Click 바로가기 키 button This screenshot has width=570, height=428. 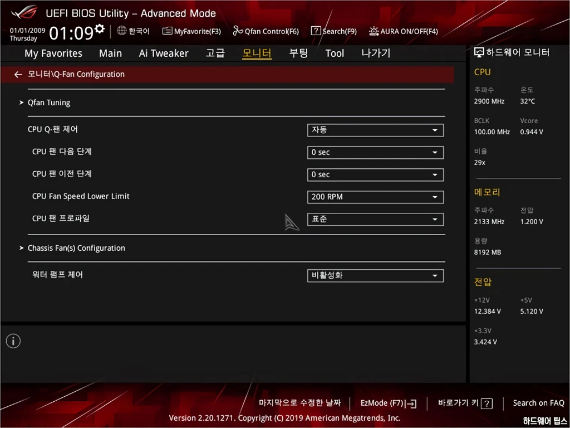coord(465,403)
